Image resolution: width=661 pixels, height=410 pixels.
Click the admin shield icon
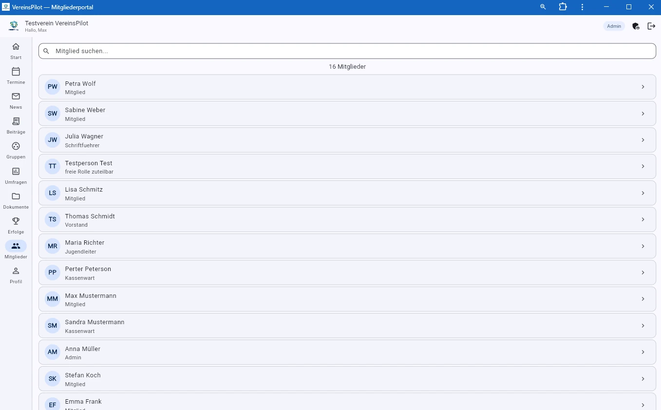coord(636,26)
